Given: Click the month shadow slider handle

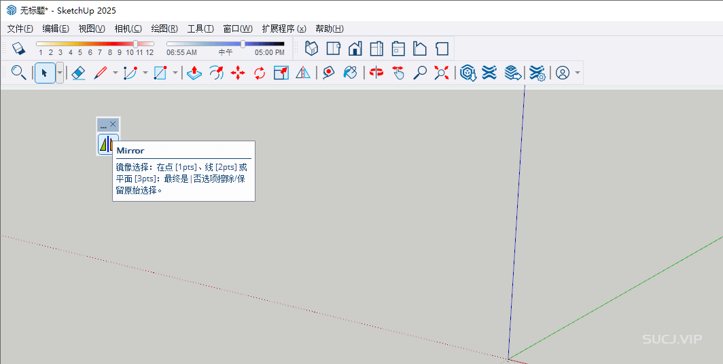Looking at the screenshot, I should pyautogui.click(x=136, y=43).
